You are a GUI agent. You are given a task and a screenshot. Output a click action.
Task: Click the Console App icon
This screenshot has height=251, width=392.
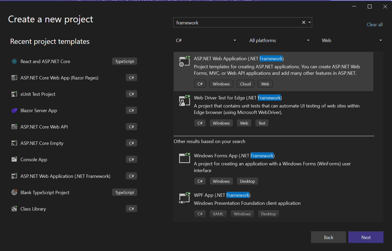point(14,160)
